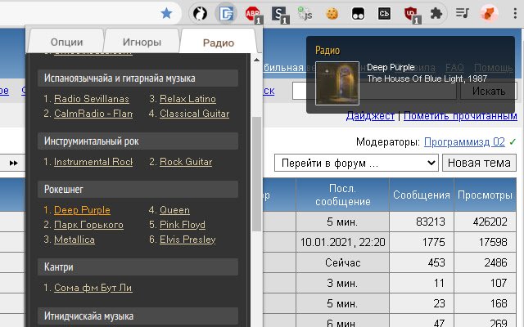Play Classical Guitar station

tap(195, 114)
